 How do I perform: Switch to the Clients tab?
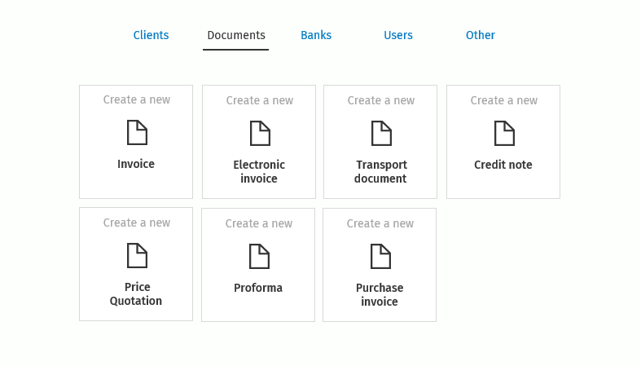(151, 35)
